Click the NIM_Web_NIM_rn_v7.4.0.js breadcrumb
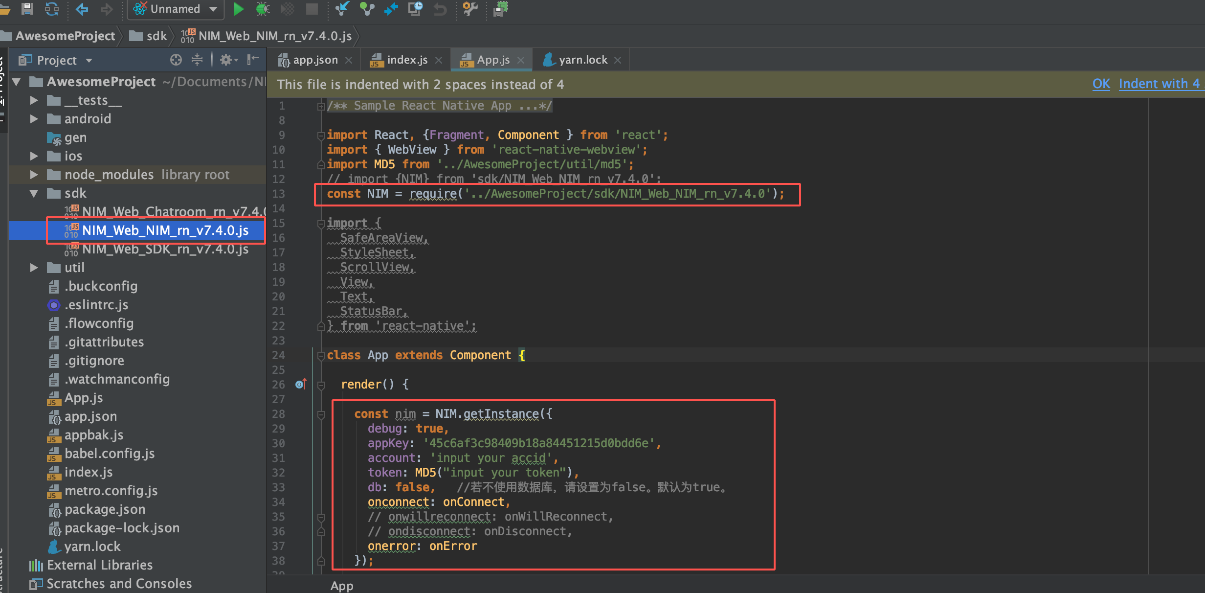The width and height of the screenshot is (1205, 593). pos(266,36)
